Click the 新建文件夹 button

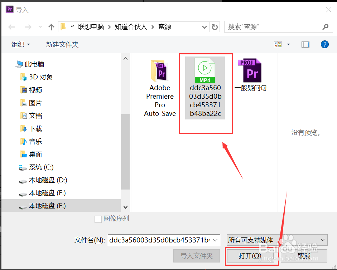click(62, 44)
